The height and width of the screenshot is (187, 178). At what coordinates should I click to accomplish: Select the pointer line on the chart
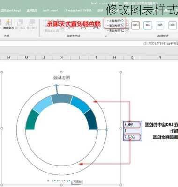pos(57,89)
